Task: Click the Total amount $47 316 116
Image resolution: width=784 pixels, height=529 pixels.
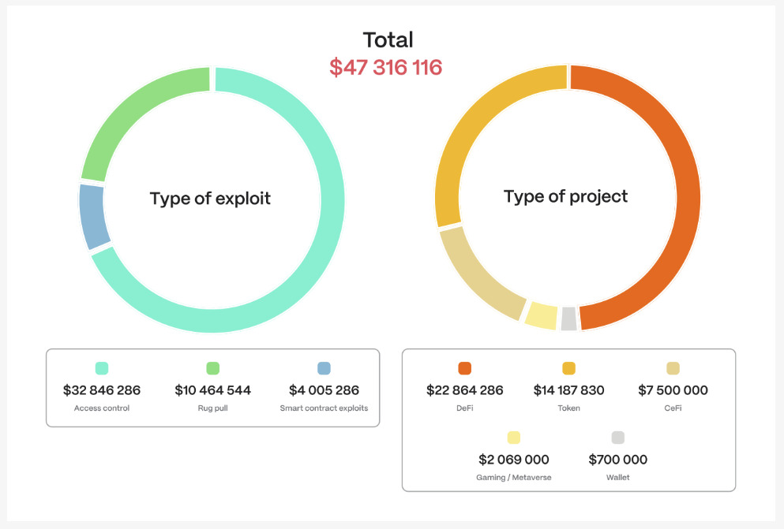Action: click(386, 67)
